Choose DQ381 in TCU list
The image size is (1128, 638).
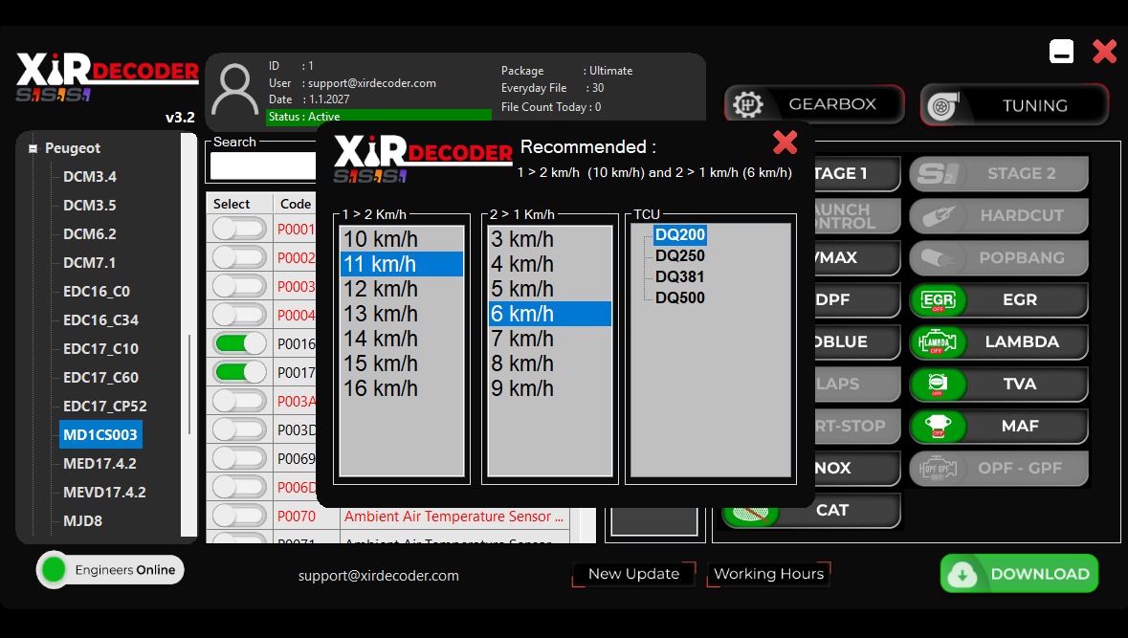[x=680, y=277]
